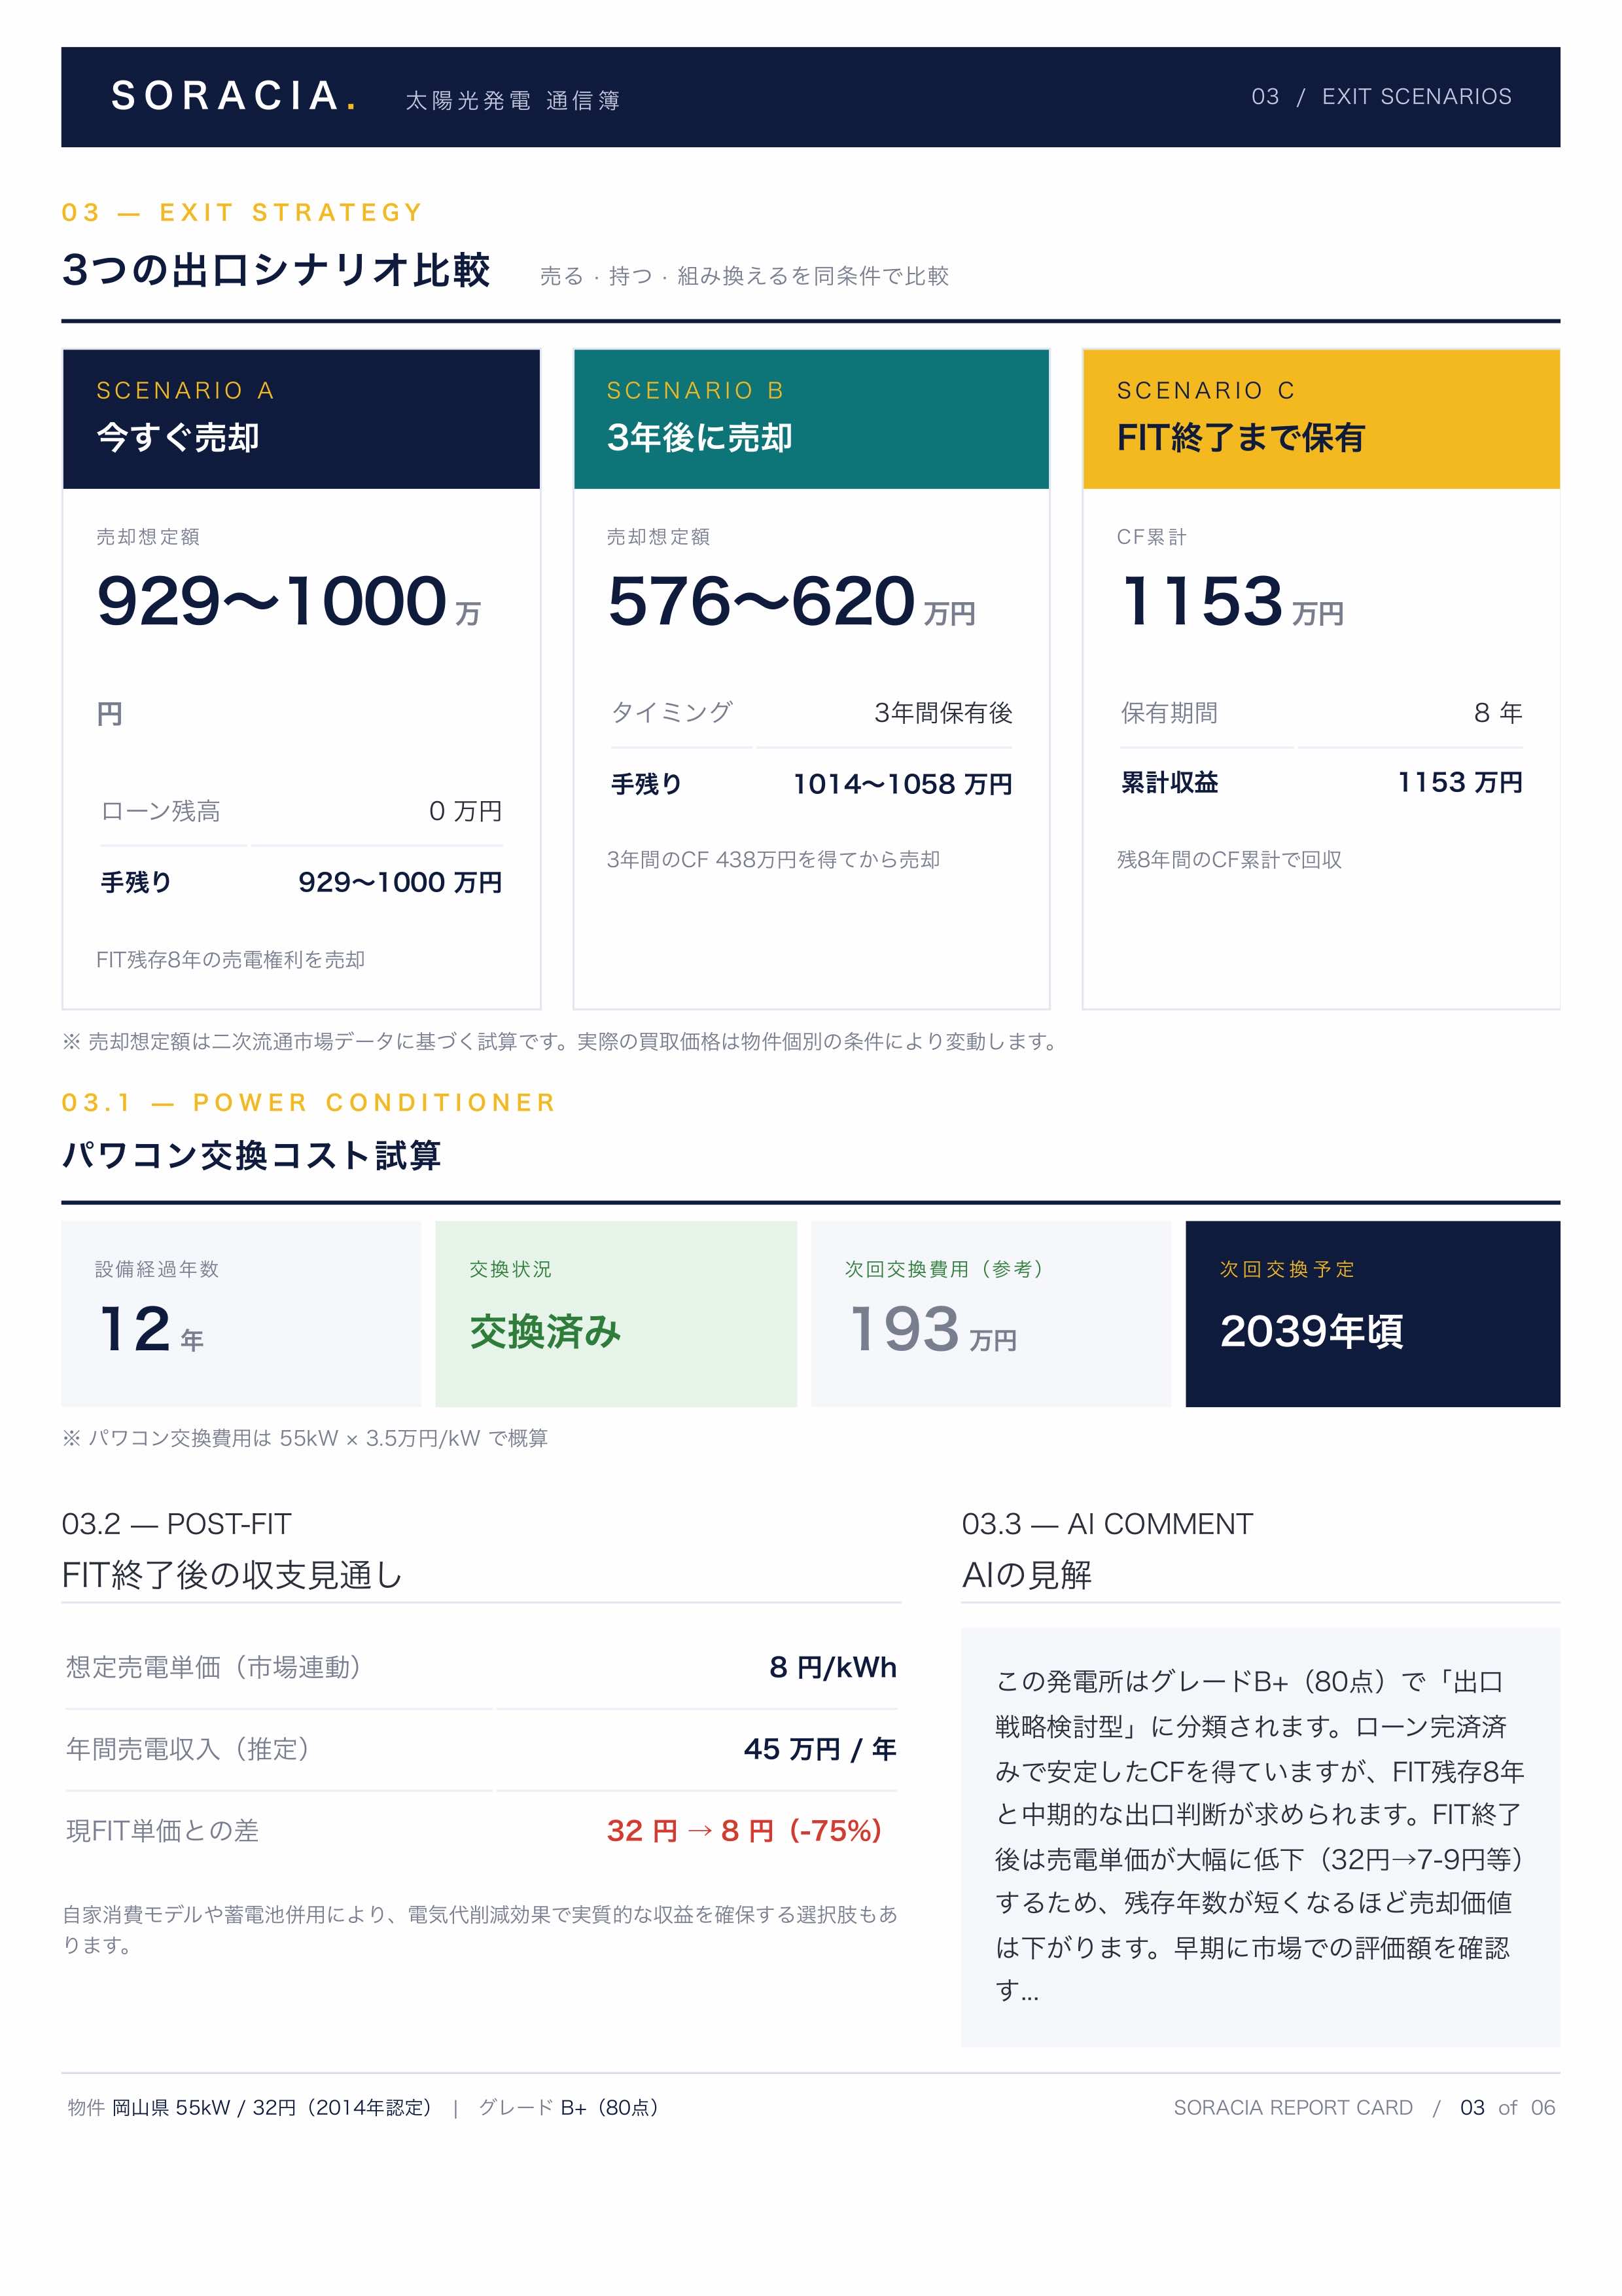1622x2296 pixels.
Task: Select the 次回交換費用（参考） label
Action: click(944, 1268)
